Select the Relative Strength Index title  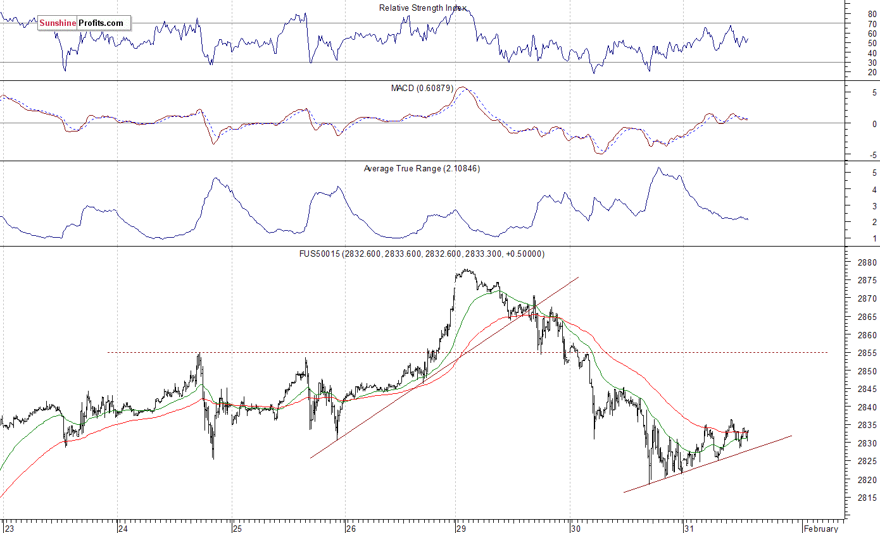coord(423,8)
